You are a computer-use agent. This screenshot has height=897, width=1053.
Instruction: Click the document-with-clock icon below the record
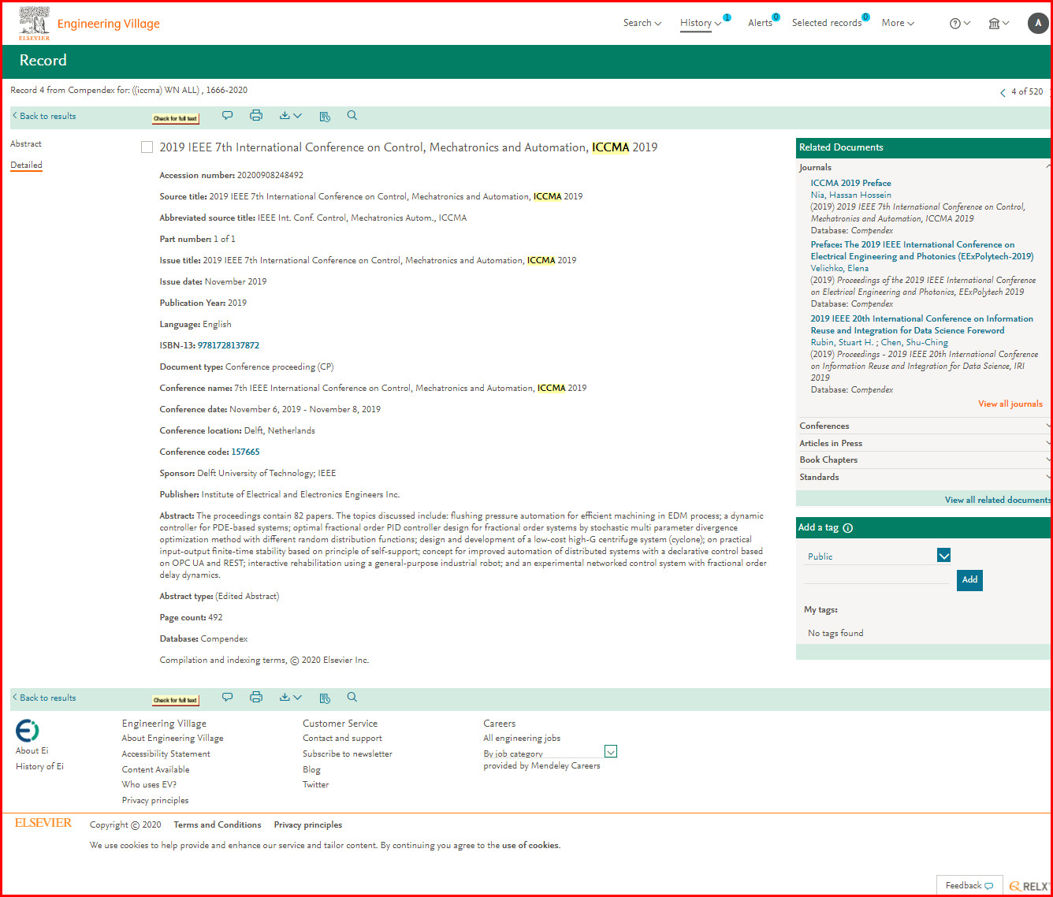coord(325,698)
